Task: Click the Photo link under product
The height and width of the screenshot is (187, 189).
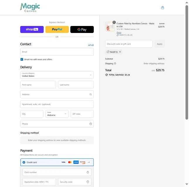Action: 119,32
